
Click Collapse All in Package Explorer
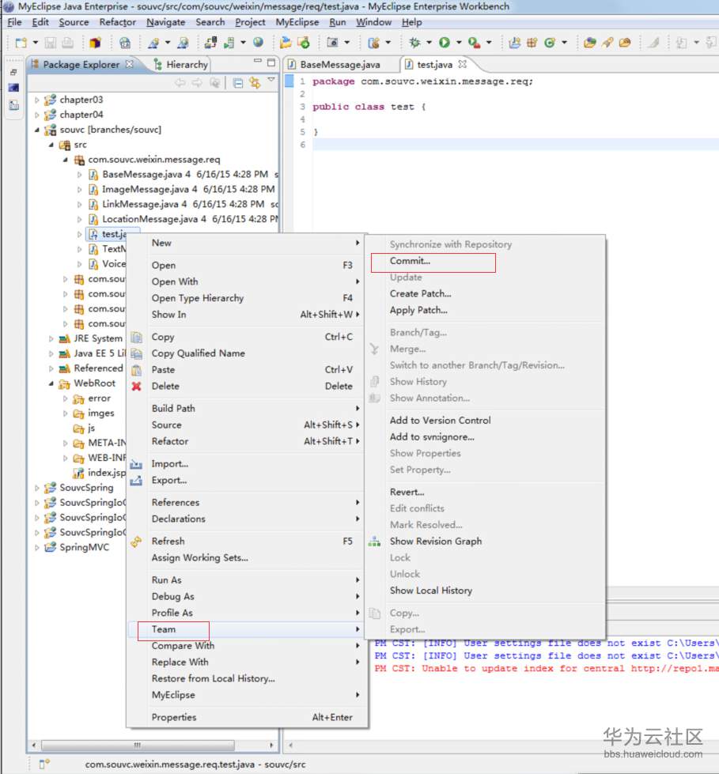(x=238, y=83)
